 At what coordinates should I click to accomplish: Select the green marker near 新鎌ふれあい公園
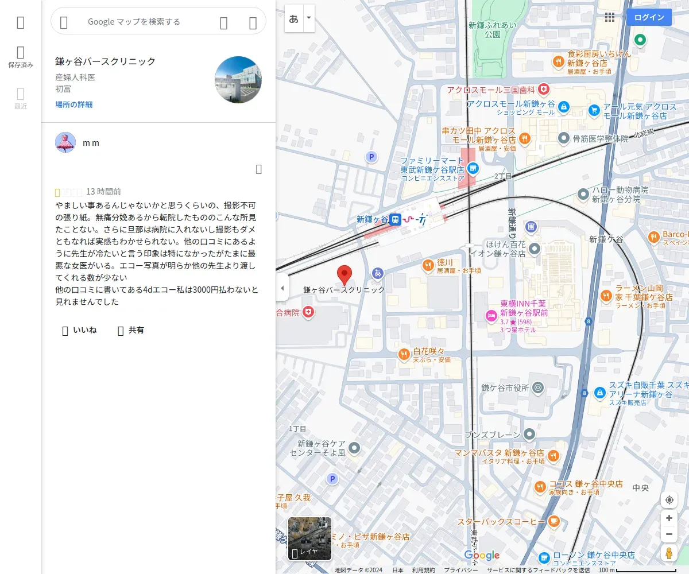[640, 40]
